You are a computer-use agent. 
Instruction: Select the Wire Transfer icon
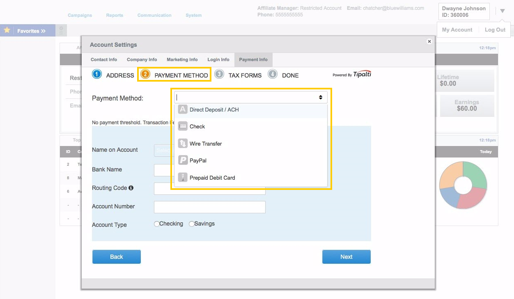click(183, 143)
